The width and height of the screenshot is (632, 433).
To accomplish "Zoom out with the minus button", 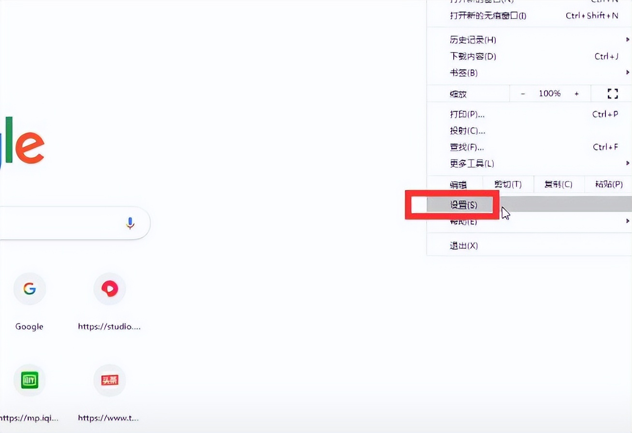I will (x=523, y=93).
